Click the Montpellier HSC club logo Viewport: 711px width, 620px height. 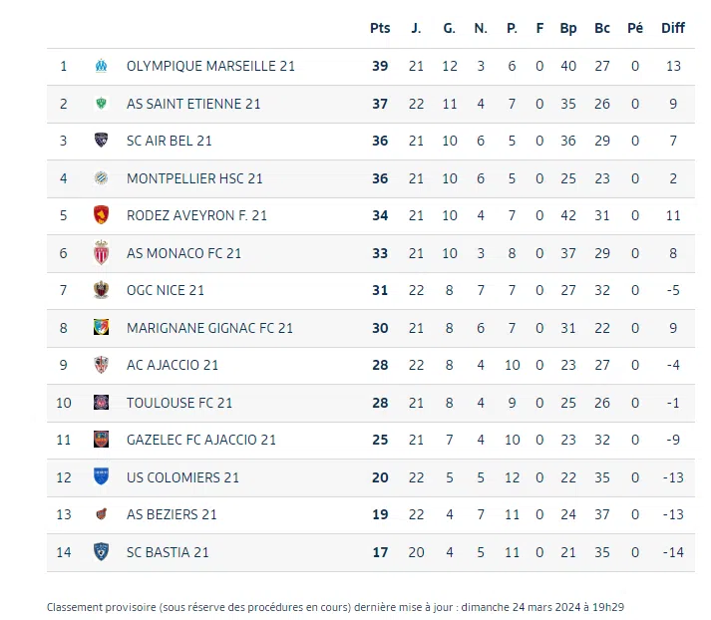point(101,178)
